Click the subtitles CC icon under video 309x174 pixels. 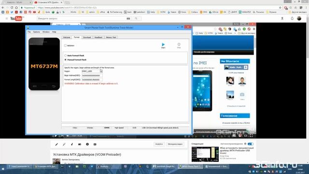pos(95,145)
